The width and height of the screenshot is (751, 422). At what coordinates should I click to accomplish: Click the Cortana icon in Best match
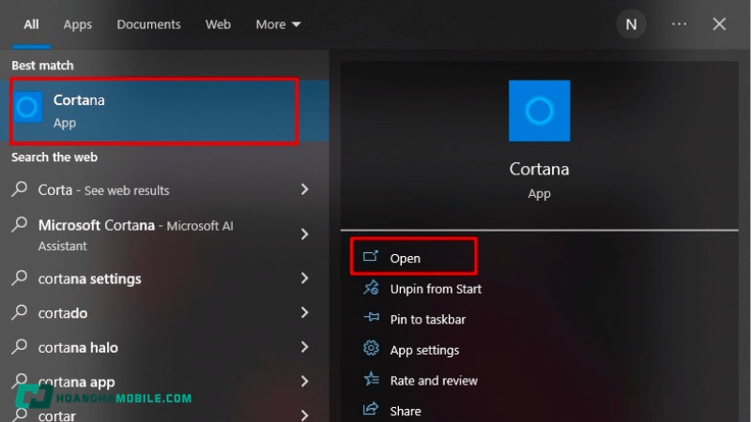28,108
